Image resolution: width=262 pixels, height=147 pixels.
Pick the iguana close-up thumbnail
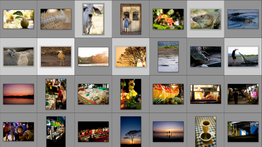pyautogui.click(x=206, y=19)
